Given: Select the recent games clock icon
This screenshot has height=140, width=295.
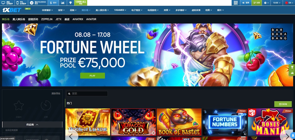Looking at the screenshot, I should (x=46, y=105).
